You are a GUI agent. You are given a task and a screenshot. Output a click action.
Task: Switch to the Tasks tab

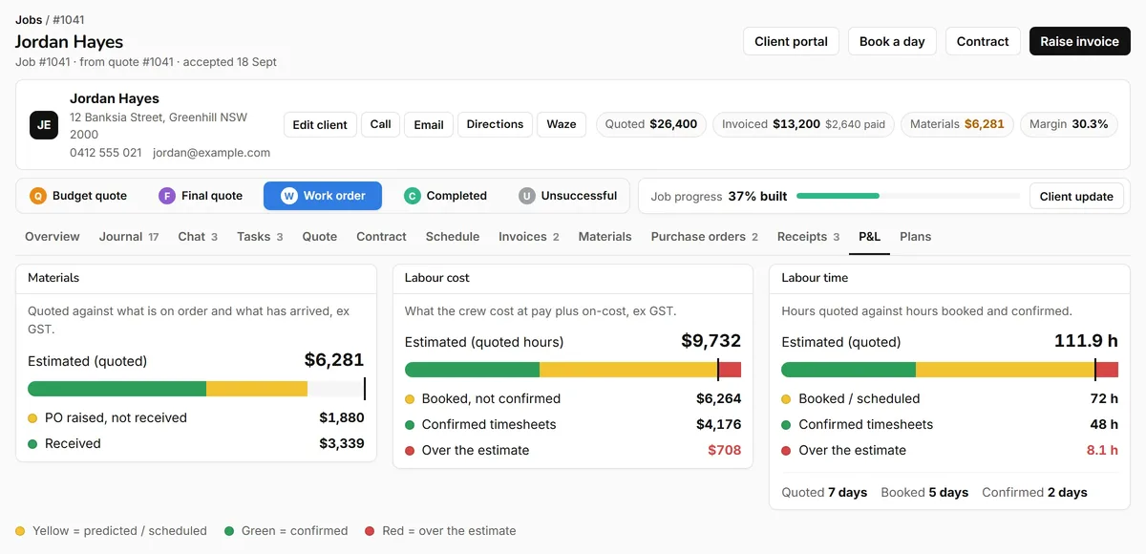pos(260,237)
